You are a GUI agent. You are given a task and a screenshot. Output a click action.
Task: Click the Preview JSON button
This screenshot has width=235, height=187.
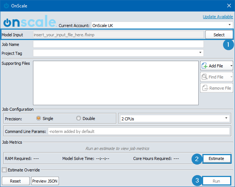click(45, 181)
